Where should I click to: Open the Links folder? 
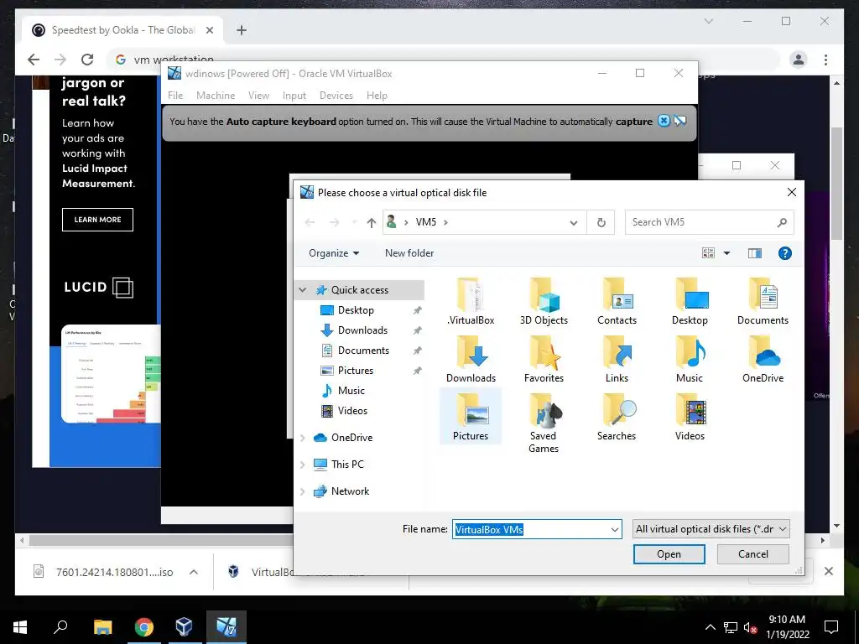617,359
